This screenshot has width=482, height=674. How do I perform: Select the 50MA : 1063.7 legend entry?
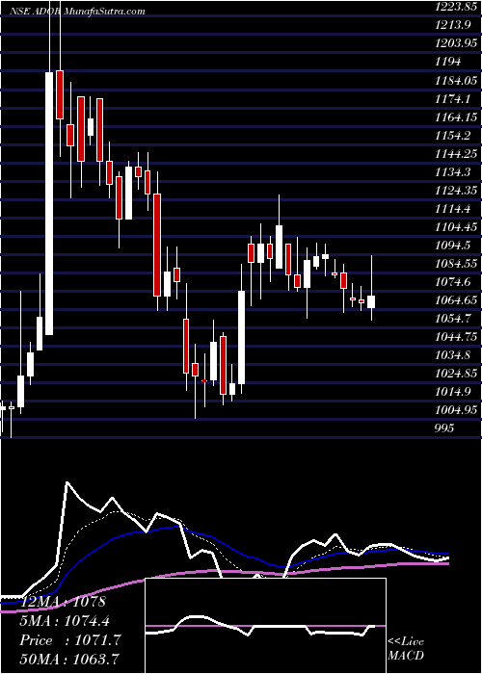click(68, 659)
